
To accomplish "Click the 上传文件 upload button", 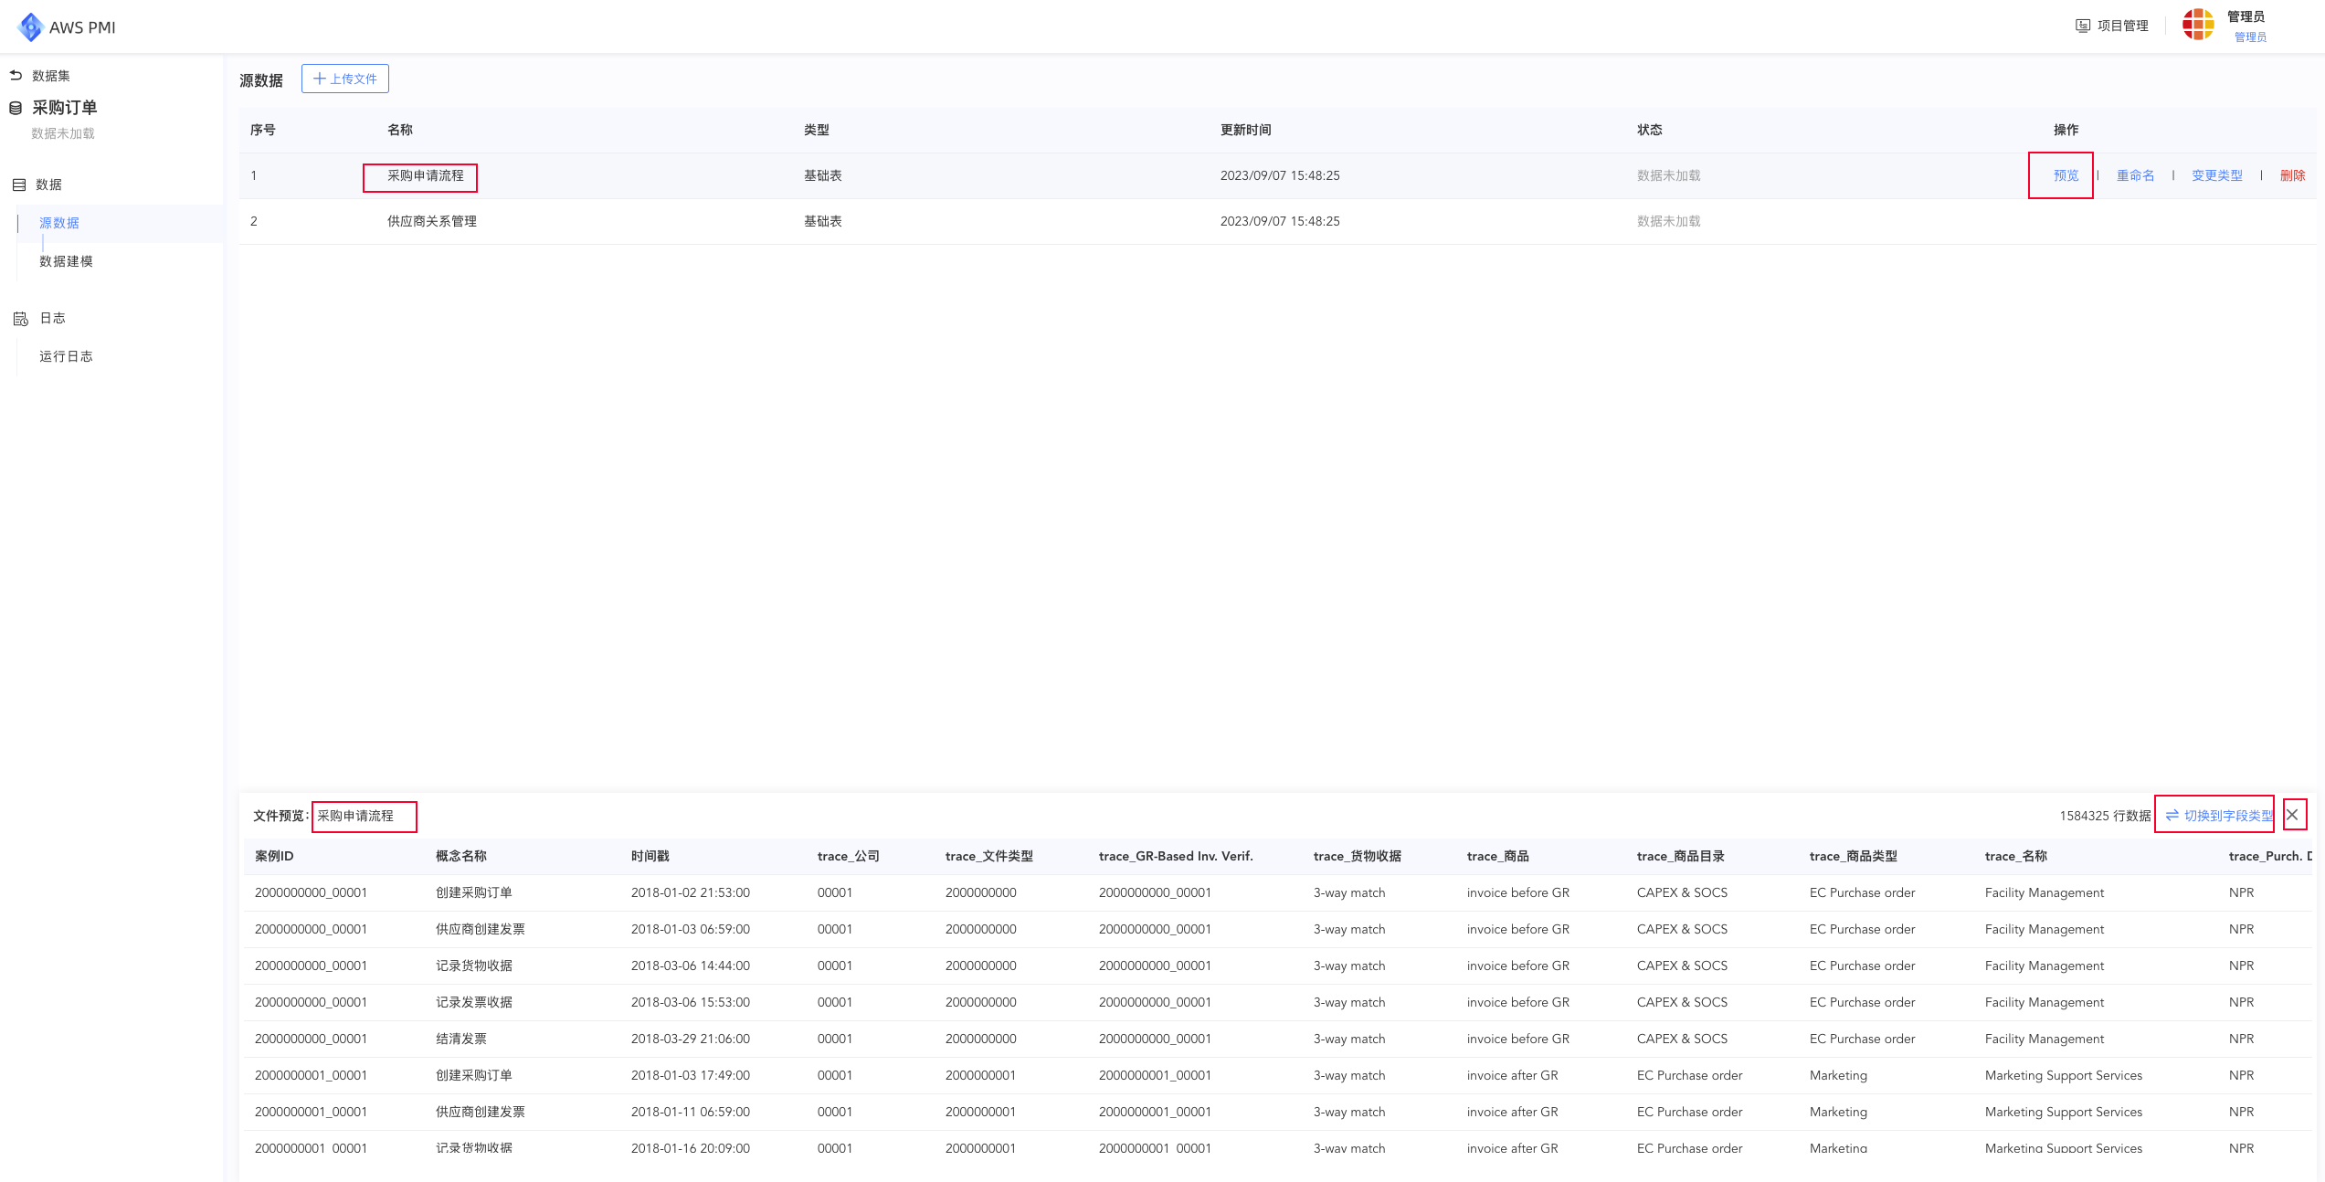I will click(x=345, y=79).
